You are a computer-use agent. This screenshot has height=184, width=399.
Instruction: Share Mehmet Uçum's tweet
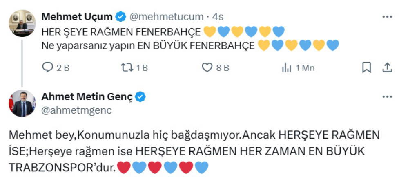(x=387, y=67)
